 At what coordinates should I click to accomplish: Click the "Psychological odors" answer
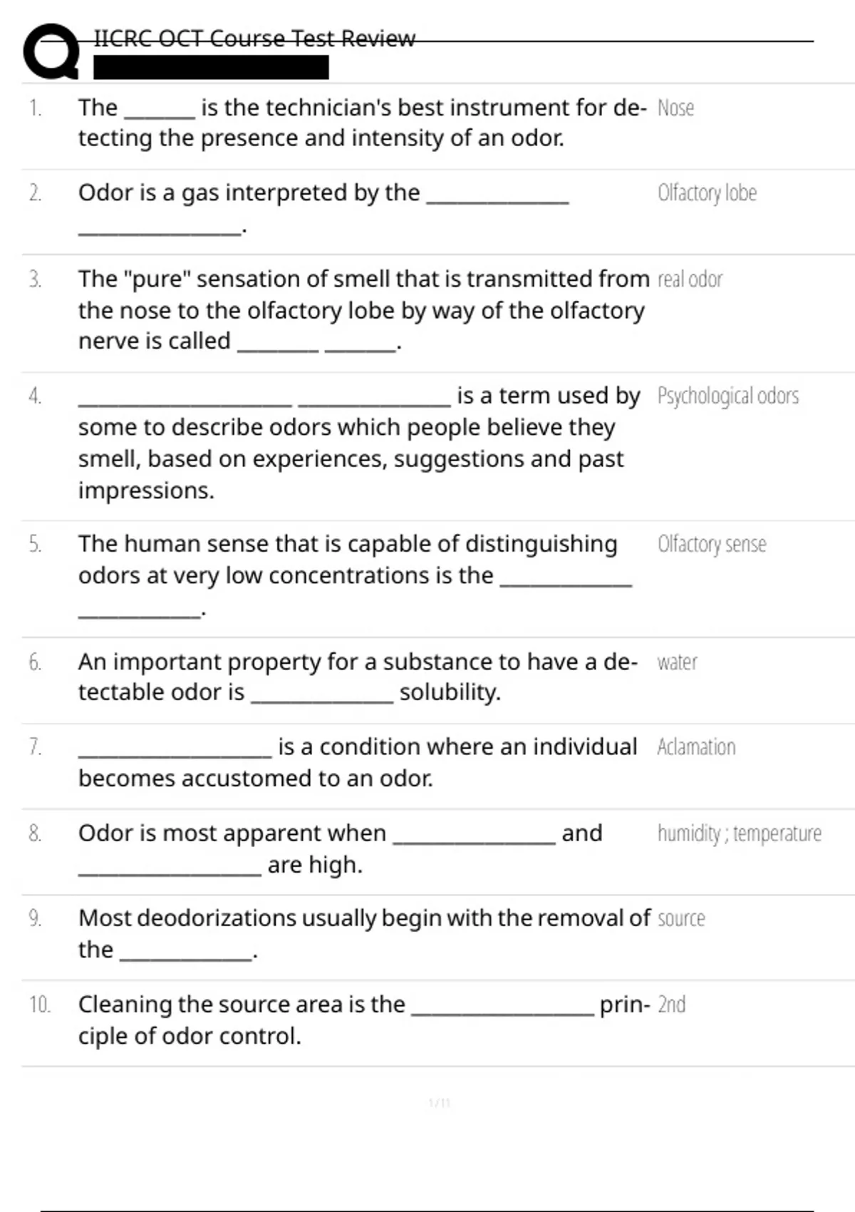click(727, 396)
